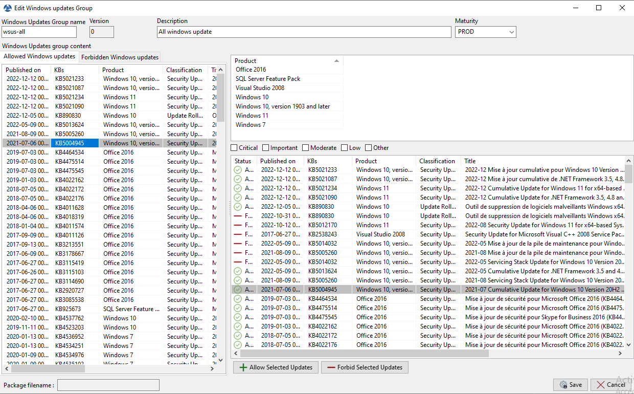Click the green status icon of KB4464534 row
634x394 pixels.
pos(238,299)
